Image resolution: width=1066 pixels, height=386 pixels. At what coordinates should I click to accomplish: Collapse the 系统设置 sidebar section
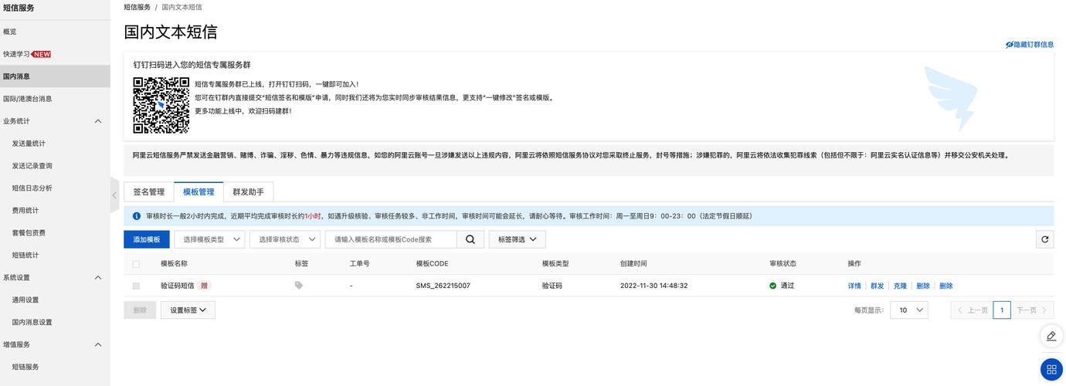click(x=98, y=277)
